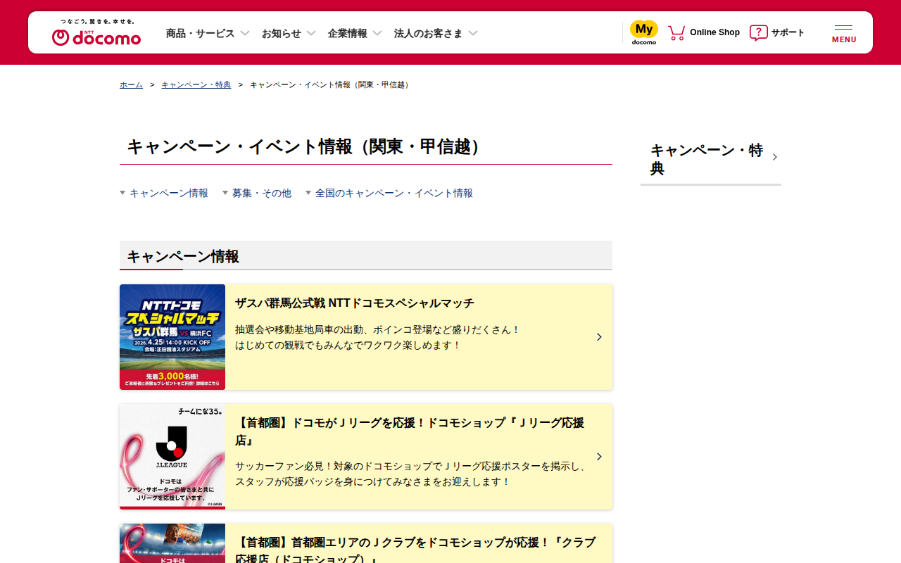
Task: Click the サッカーファン必見 description text
Action: tap(411, 474)
